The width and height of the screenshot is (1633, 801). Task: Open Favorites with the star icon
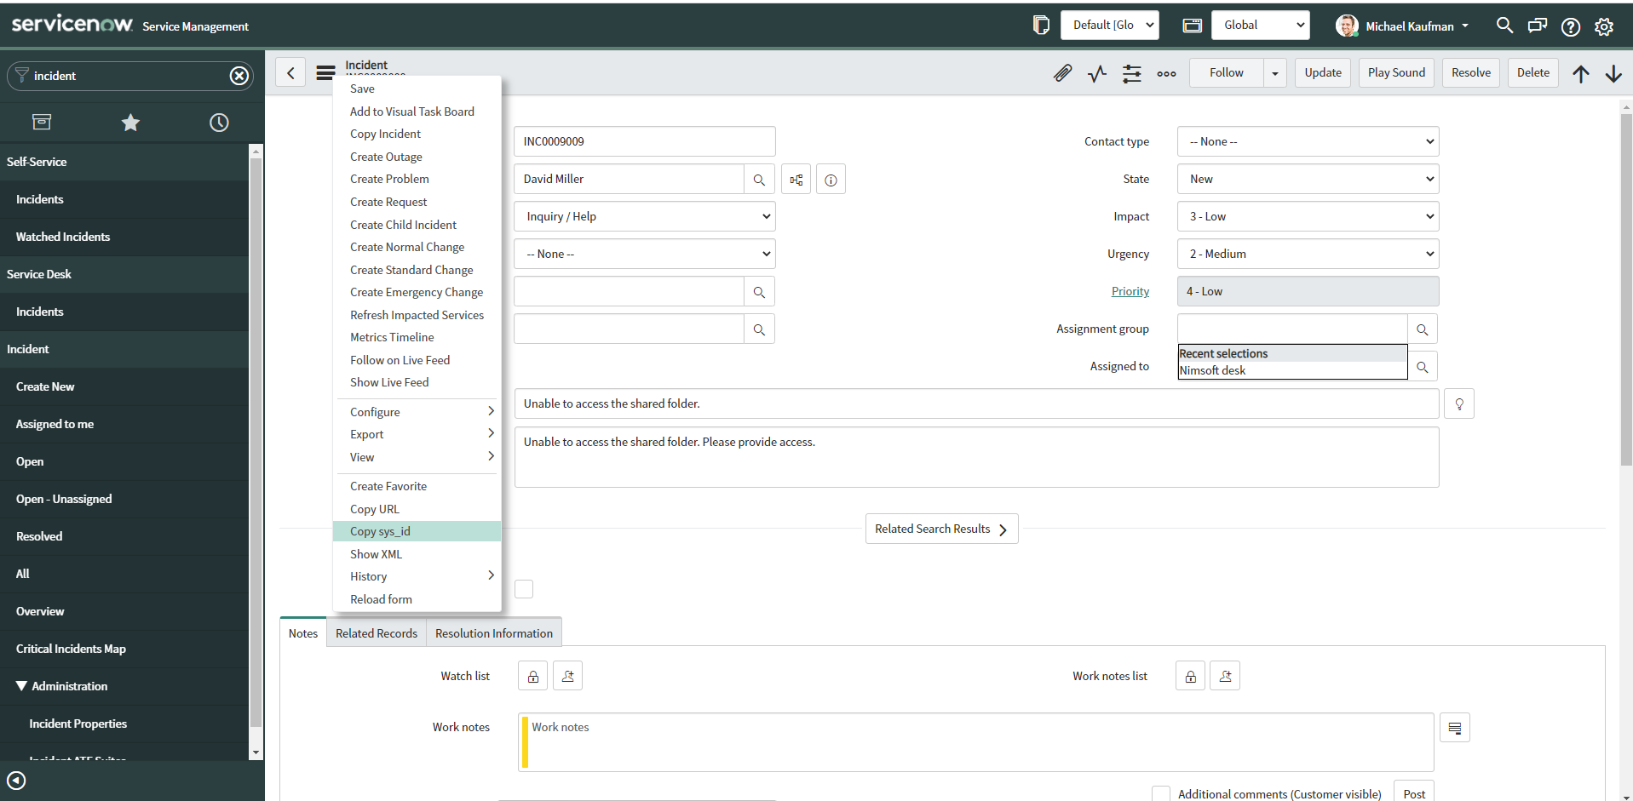(x=130, y=123)
